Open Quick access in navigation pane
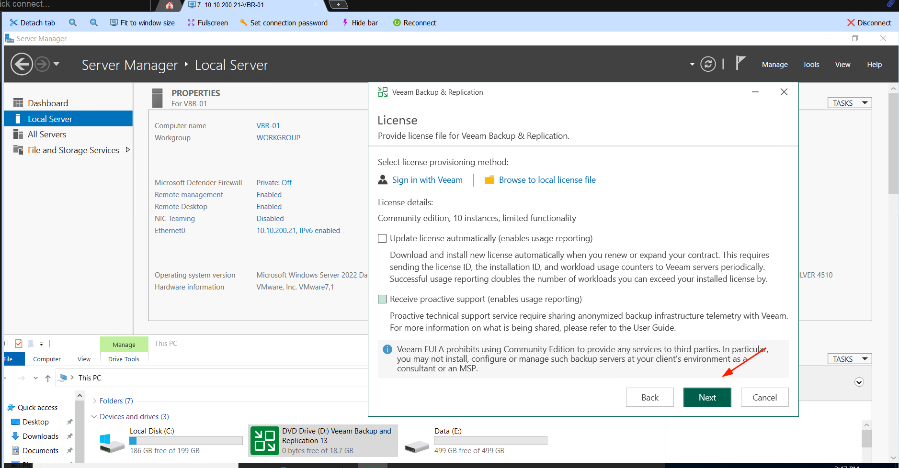 (x=37, y=408)
